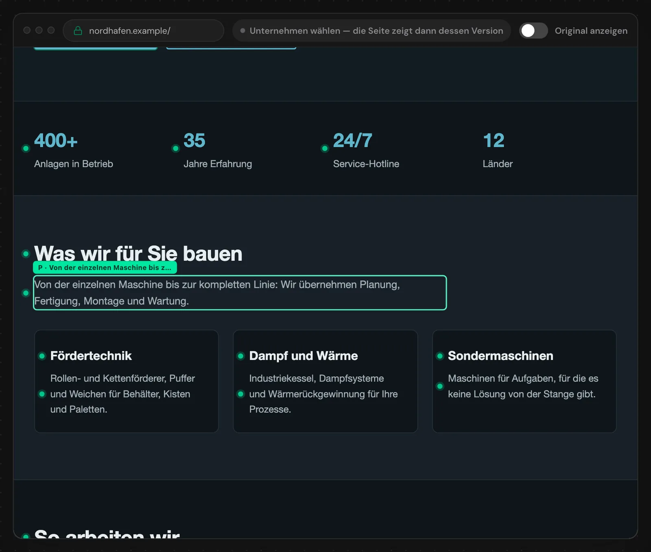Click the 'Länder' label

498,164
